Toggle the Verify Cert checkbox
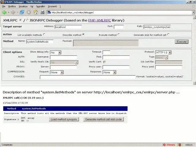Viewport: 196px width, 147px height. pyautogui.click(x=104, y=62)
